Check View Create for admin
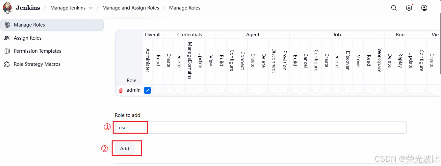The height and width of the screenshot is (166, 441). (432, 90)
